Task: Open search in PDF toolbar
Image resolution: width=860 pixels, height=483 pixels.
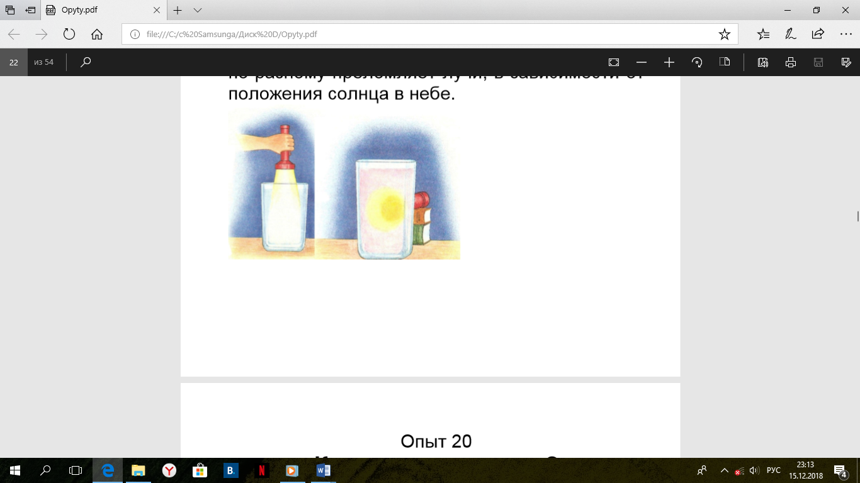Action: point(86,62)
